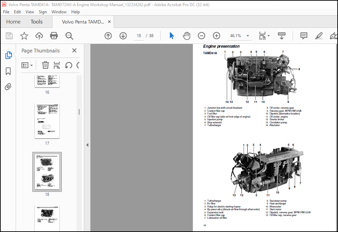This screenshot has width=338, height=232.
Task: Open the Bookmarks navigation pane
Action: (x=8, y=71)
